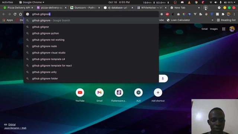Open the Orbital wallpaper credit link

[x=12, y=125]
